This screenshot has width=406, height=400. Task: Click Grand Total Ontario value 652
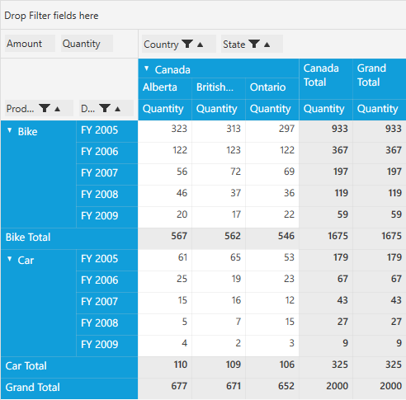[x=272, y=388]
